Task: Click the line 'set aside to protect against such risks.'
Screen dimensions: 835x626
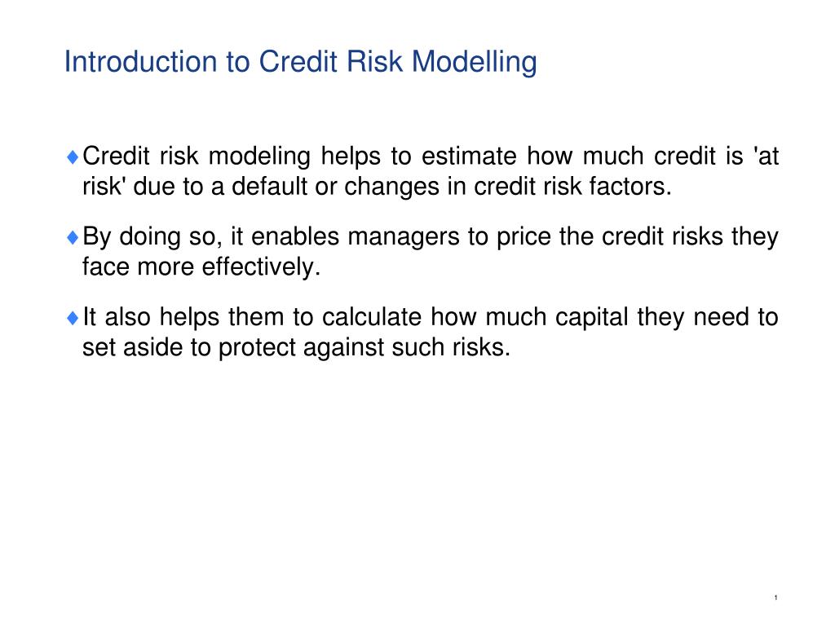Action: coord(296,347)
